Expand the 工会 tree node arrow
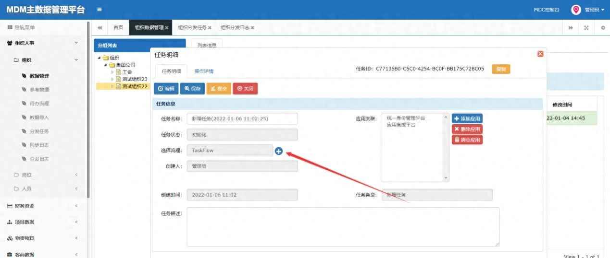 [x=113, y=72]
